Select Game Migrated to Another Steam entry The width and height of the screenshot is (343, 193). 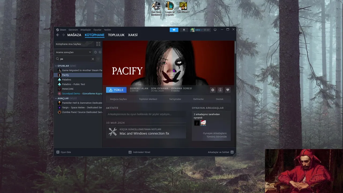[x=78, y=70]
